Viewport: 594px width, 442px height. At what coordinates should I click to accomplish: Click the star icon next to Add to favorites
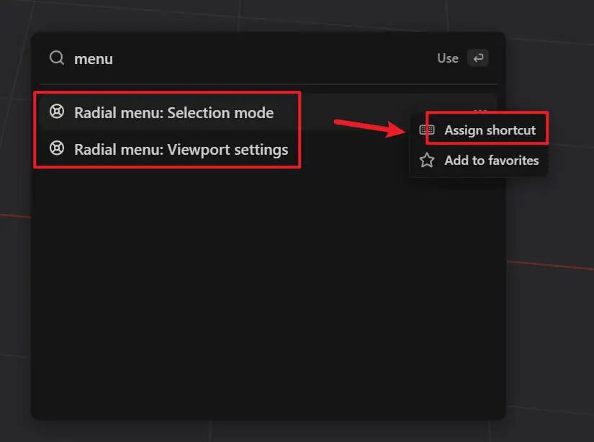pyautogui.click(x=427, y=161)
